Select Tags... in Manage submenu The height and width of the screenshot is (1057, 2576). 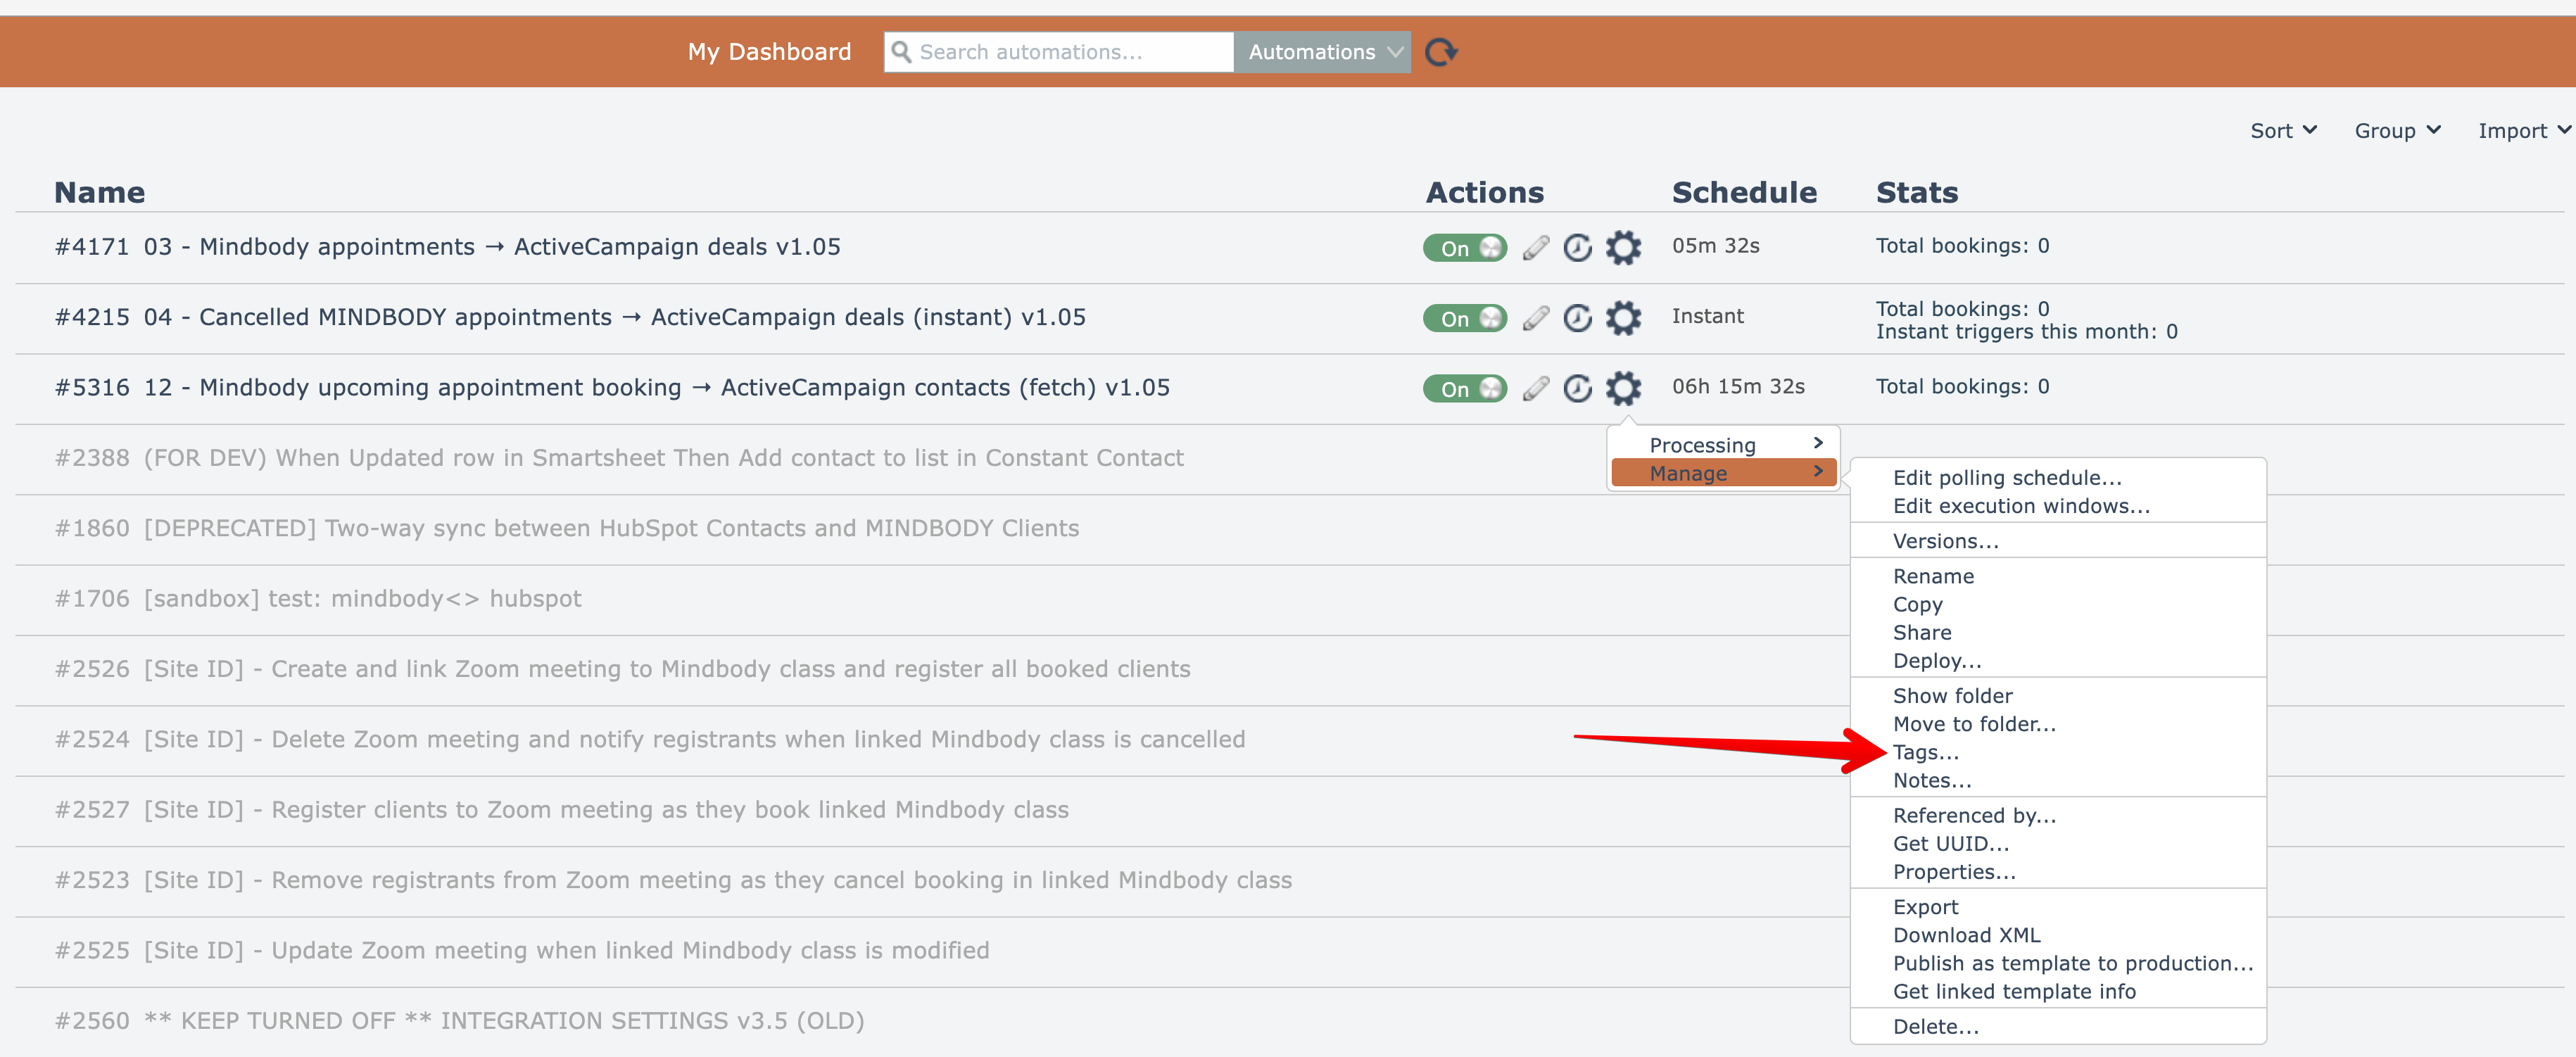tap(1925, 752)
